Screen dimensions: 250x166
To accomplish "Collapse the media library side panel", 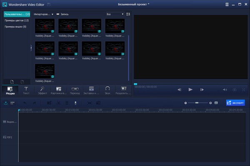I will coord(31,48).
